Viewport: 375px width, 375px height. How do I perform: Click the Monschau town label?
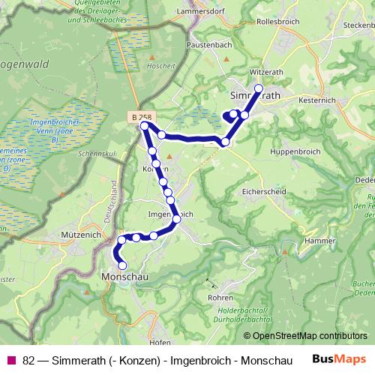[124, 277]
